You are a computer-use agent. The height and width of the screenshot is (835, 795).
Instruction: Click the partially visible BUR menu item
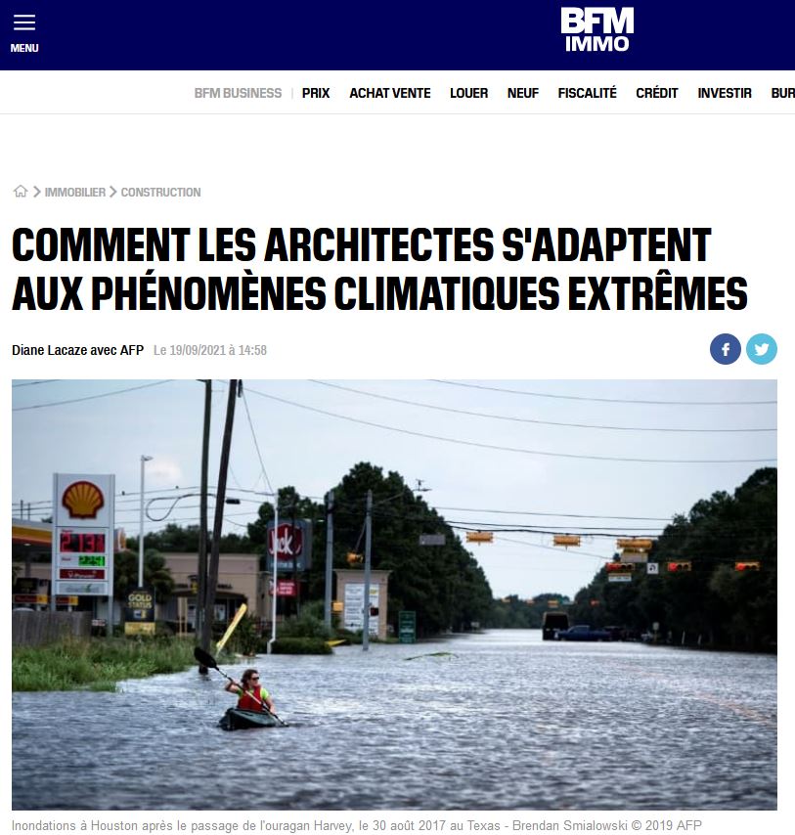tap(782, 93)
